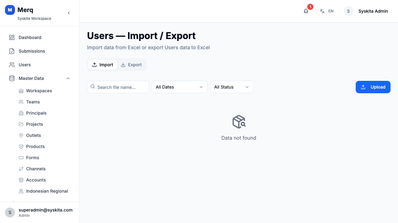Click the Dashboard grid icon
Image resolution: width=398 pixels, height=223 pixels.
click(x=12, y=37)
